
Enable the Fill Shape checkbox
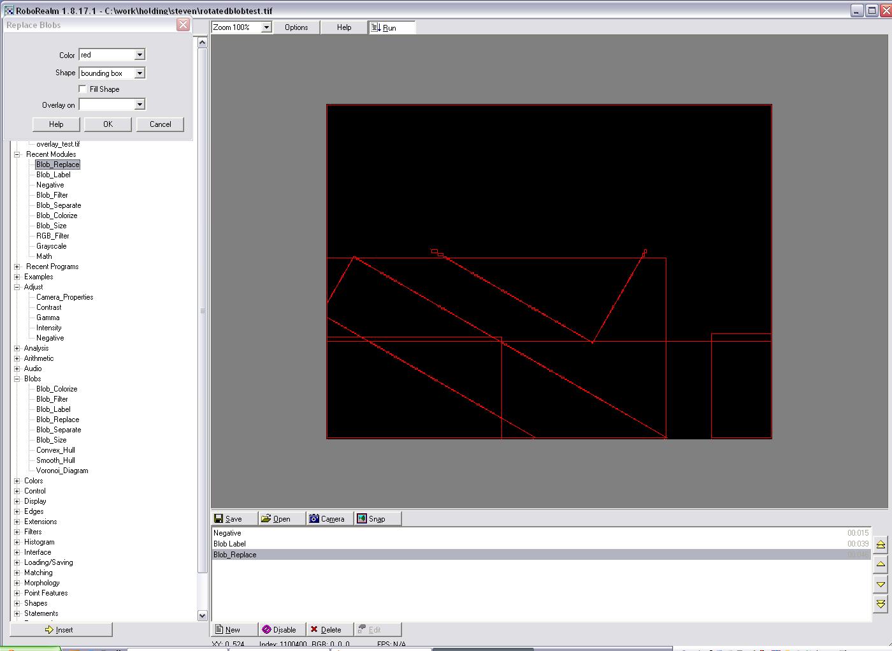tap(83, 89)
